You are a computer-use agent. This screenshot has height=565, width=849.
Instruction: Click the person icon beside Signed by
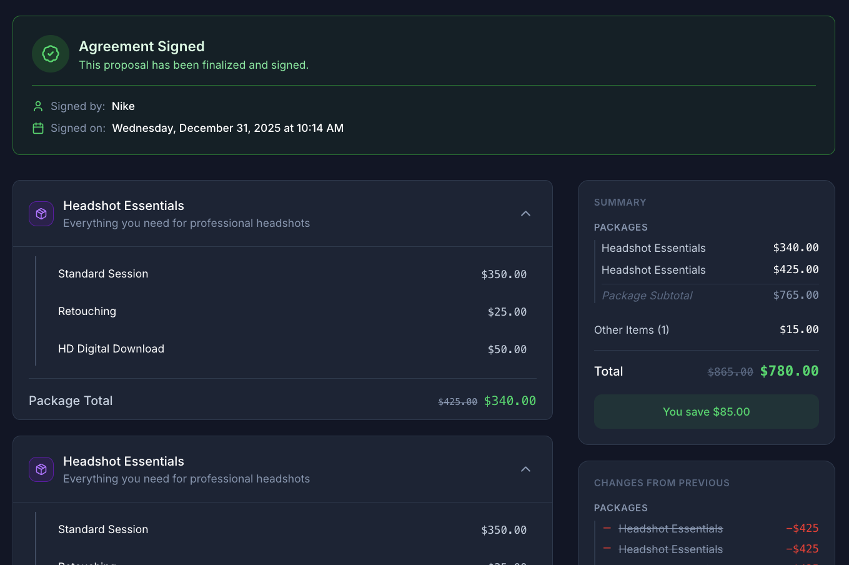coord(38,106)
